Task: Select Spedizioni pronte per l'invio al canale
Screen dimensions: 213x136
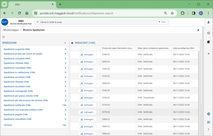Action: click(35, 54)
